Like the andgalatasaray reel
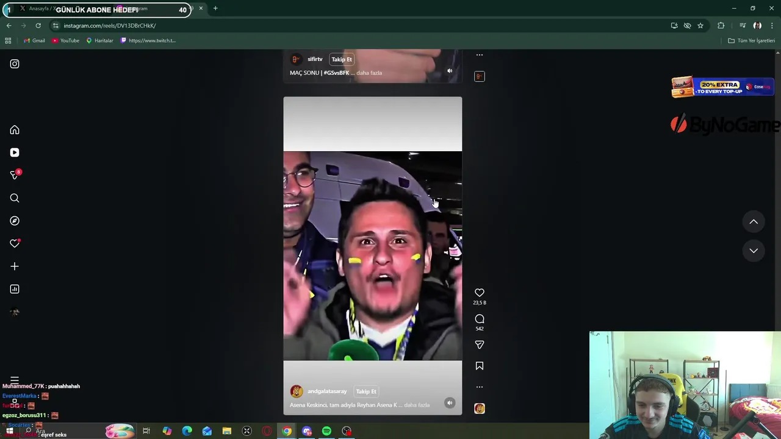The height and width of the screenshot is (439, 781). pyautogui.click(x=480, y=293)
